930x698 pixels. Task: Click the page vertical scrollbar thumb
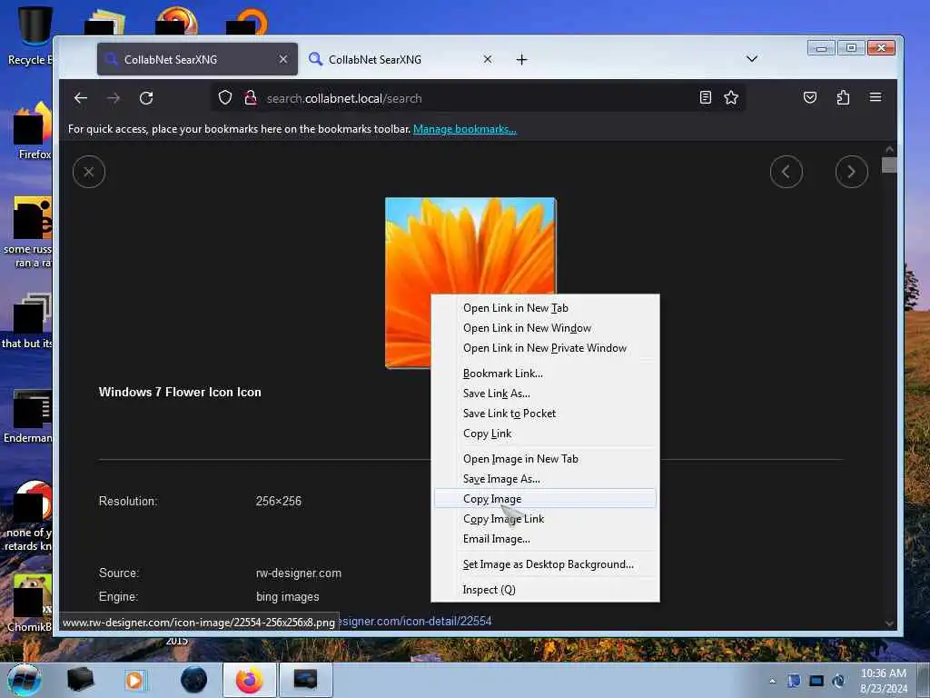point(889,165)
